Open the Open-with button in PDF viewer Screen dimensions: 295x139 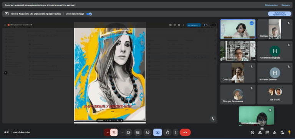coord(207,25)
